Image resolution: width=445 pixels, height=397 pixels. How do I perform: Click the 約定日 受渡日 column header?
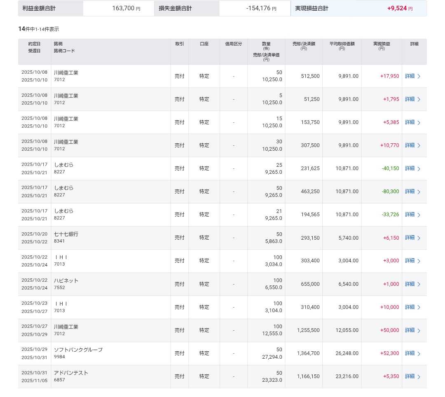[34, 47]
